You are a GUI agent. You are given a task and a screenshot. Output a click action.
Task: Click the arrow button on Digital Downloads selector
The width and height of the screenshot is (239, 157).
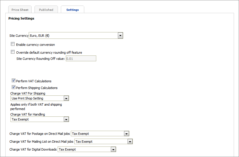[x=114, y=149]
